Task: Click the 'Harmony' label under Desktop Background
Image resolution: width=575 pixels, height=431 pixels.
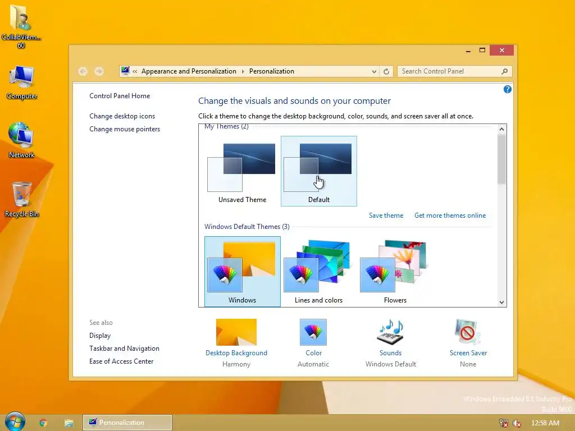Action: (236, 364)
